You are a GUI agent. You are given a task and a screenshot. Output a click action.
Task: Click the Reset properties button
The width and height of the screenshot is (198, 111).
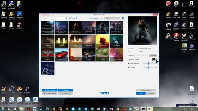coord(153,55)
